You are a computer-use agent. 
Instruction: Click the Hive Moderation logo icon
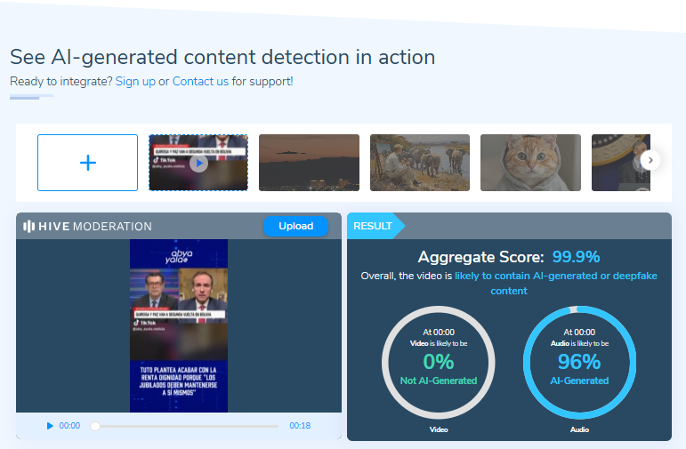(29, 227)
